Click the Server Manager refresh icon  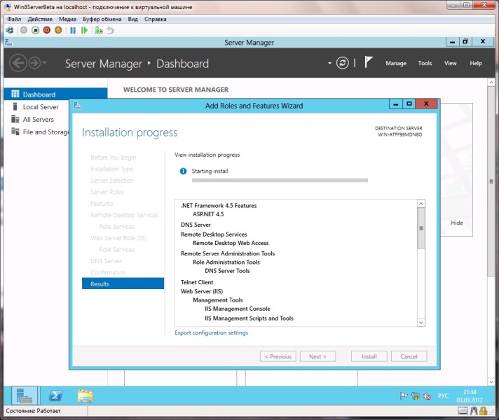click(342, 63)
